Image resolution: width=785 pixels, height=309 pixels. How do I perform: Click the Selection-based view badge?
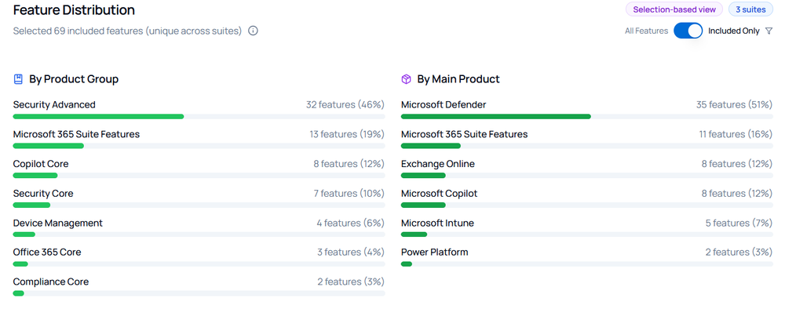click(x=674, y=9)
